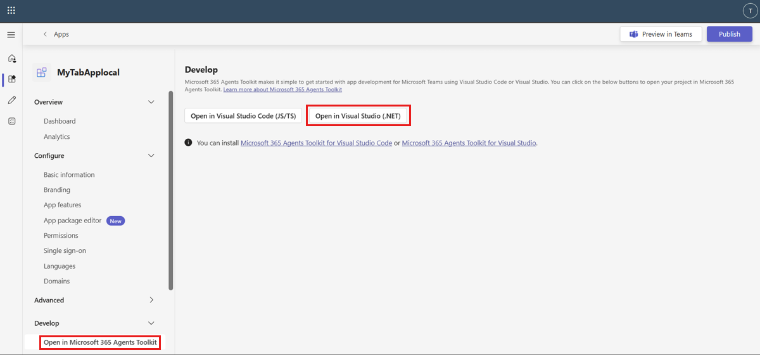The height and width of the screenshot is (355, 760).
Task: Go back using the Apps chevron
Action: click(45, 34)
